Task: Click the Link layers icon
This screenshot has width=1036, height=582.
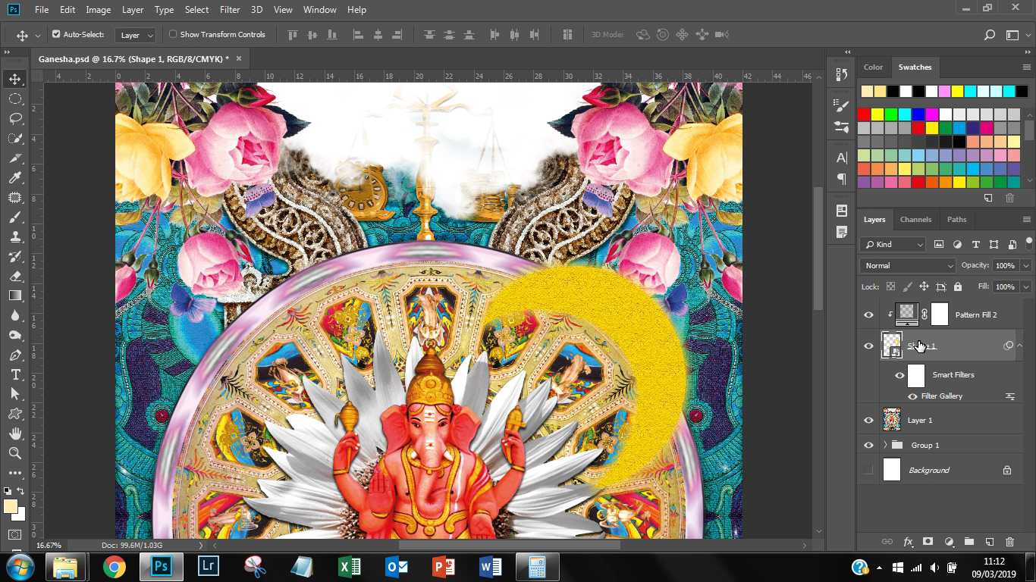Action: (887, 542)
